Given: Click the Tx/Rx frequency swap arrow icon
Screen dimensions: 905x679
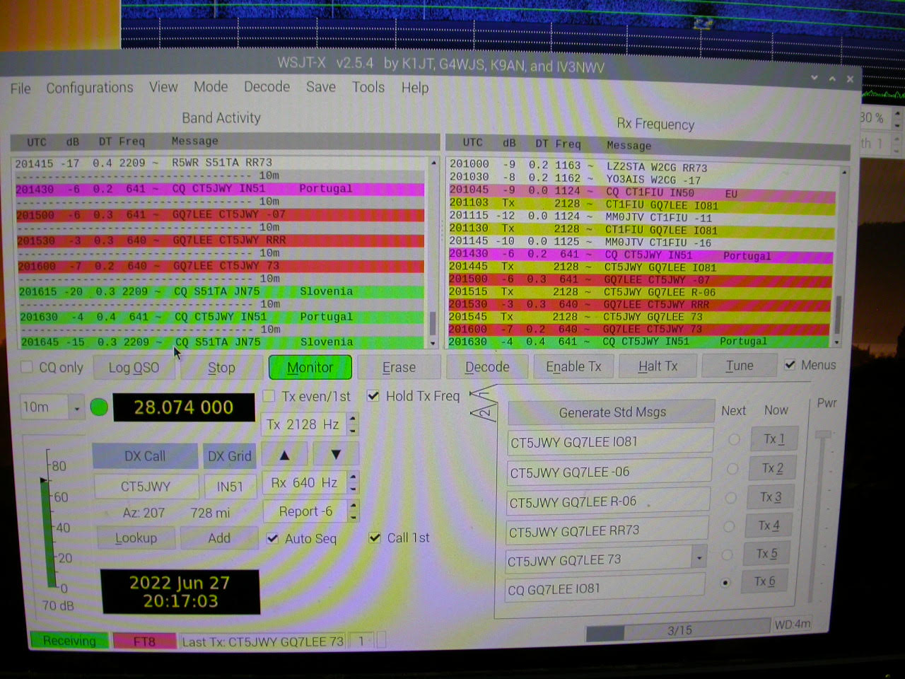Looking at the screenshot, I should point(484,405).
